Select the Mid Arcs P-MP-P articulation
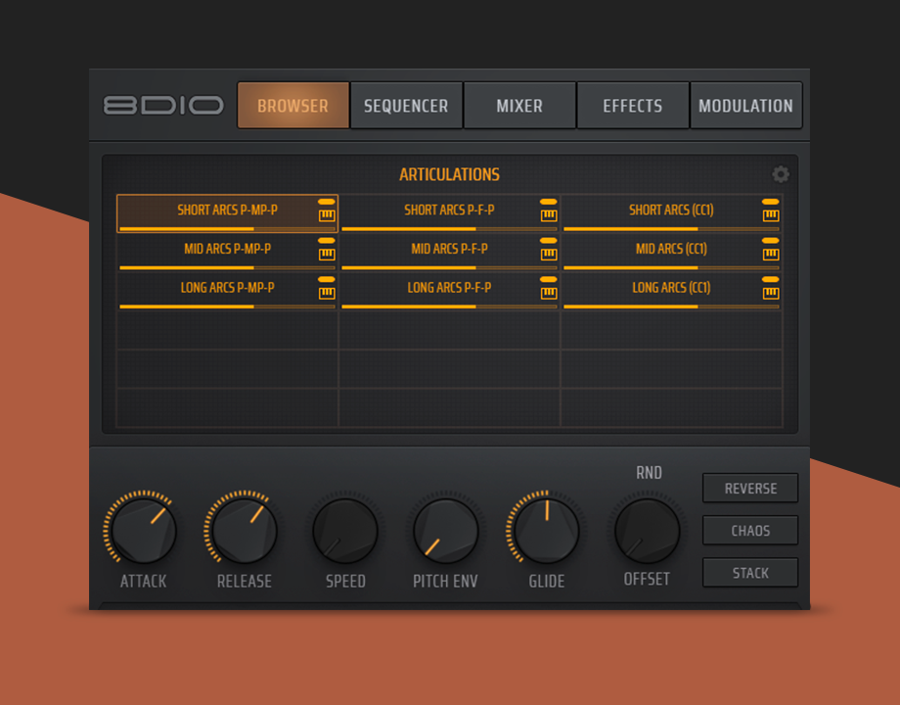 tap(227, 252)
